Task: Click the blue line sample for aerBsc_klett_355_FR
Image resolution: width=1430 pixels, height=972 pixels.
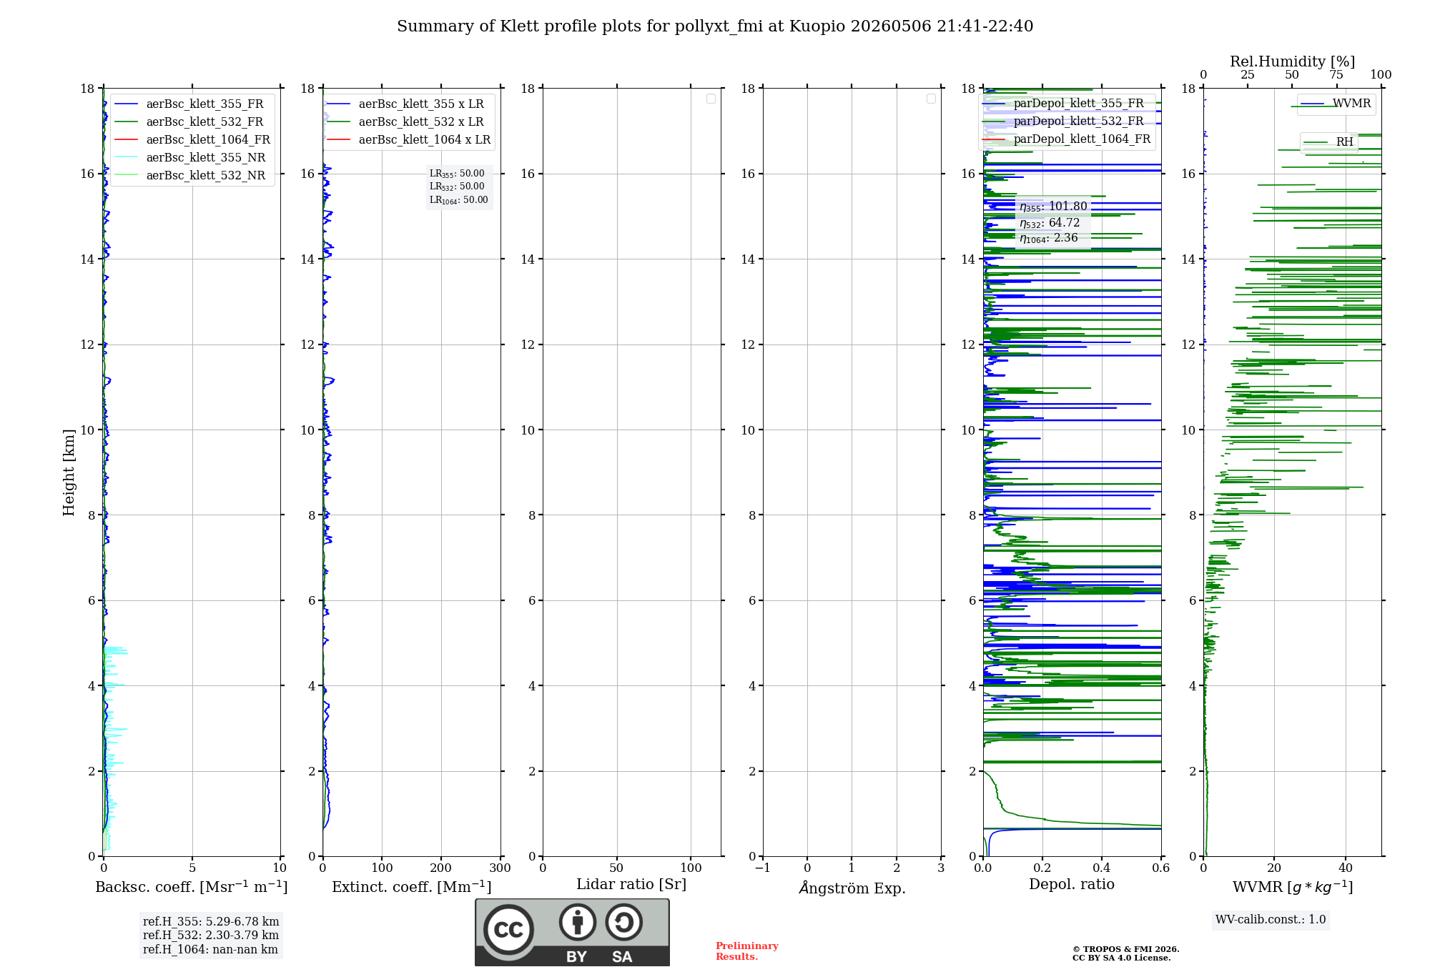Action: coord(127,104)
